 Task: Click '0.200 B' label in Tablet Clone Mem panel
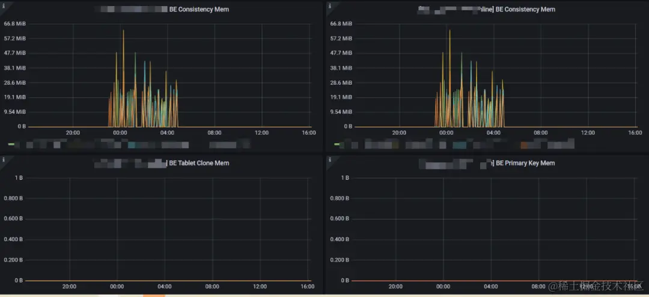(x=13, y=260)
